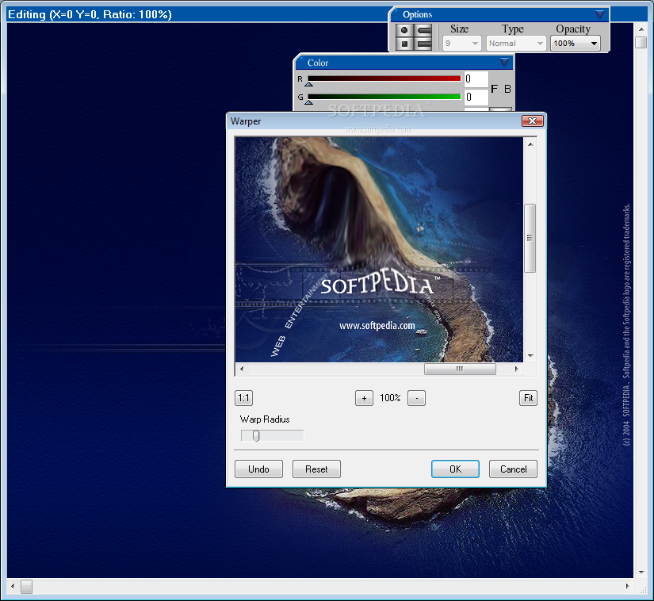Set Warper preview zoom to 1:1

(x=243, y=398)
